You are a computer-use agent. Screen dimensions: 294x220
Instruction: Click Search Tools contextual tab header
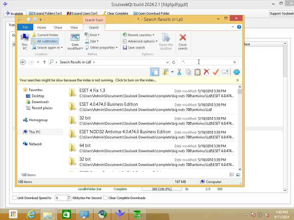[94, 20]
